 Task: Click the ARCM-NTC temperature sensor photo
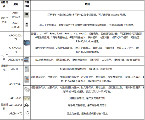[x=27, y=113]
